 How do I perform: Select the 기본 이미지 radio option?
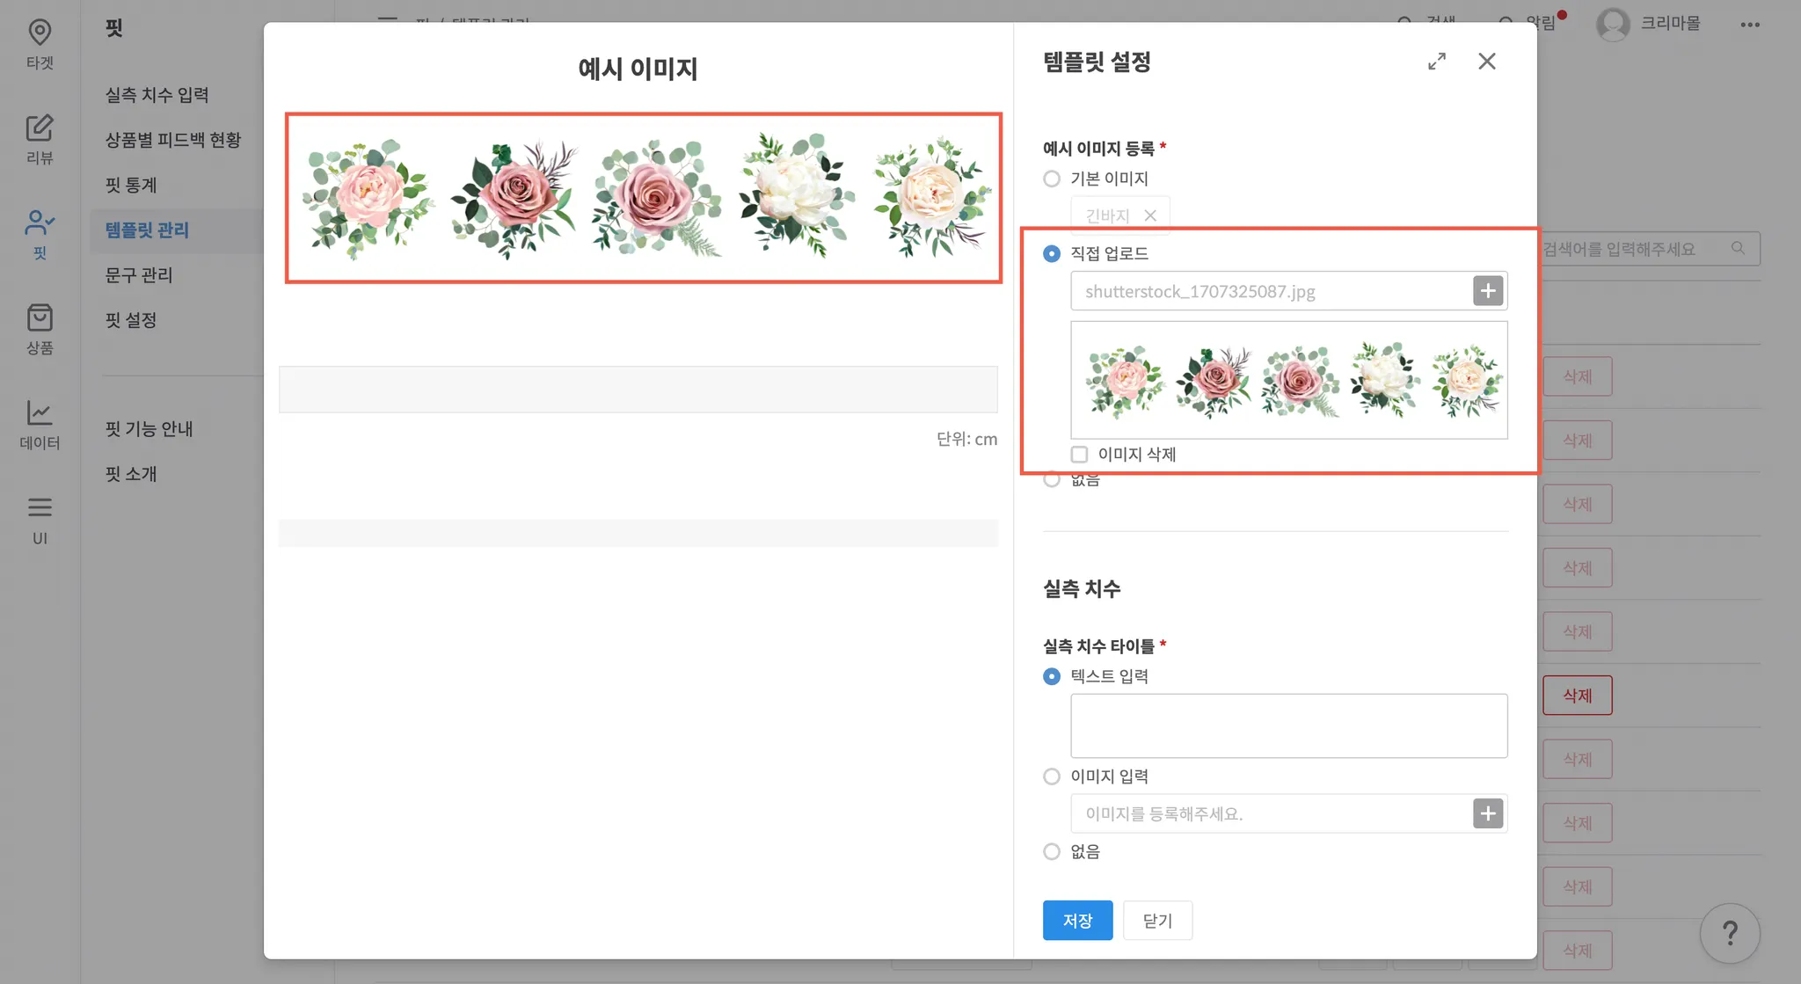coord(1052,179)
